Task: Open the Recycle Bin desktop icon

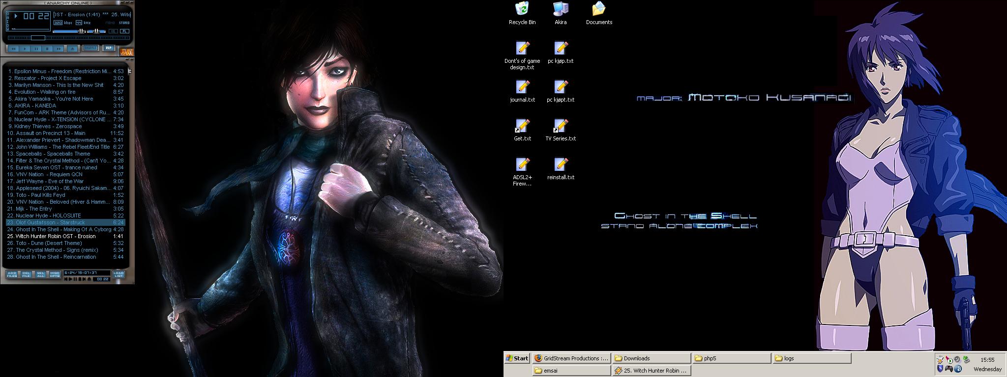Action: coord(522,13)
